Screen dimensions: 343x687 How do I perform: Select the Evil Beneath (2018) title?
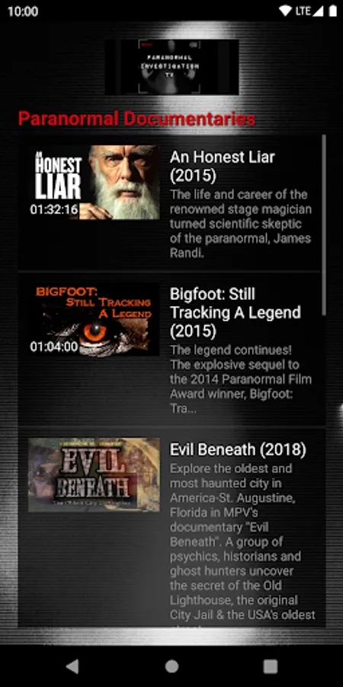238,450
